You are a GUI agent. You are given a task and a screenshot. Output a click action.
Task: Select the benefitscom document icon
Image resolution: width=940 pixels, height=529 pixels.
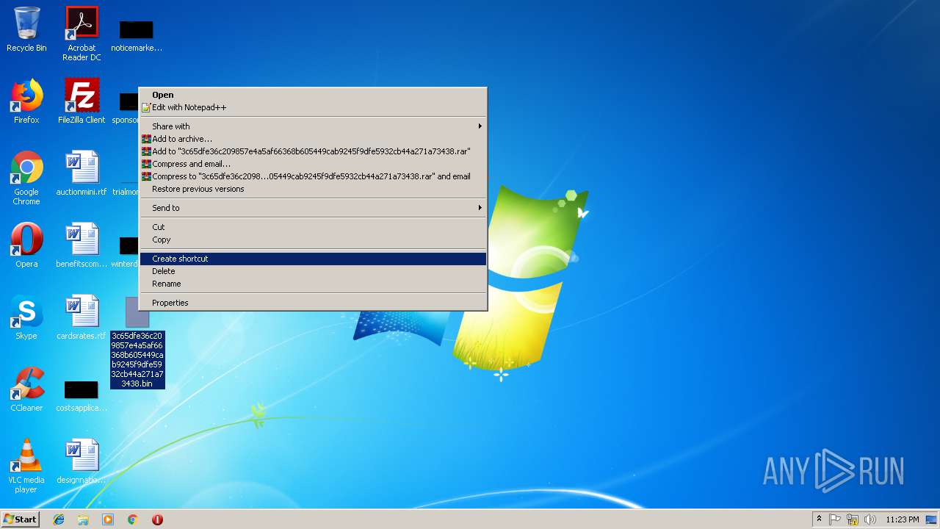pos(82,245)
